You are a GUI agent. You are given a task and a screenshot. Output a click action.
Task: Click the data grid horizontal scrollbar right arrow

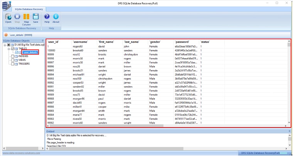286,126
